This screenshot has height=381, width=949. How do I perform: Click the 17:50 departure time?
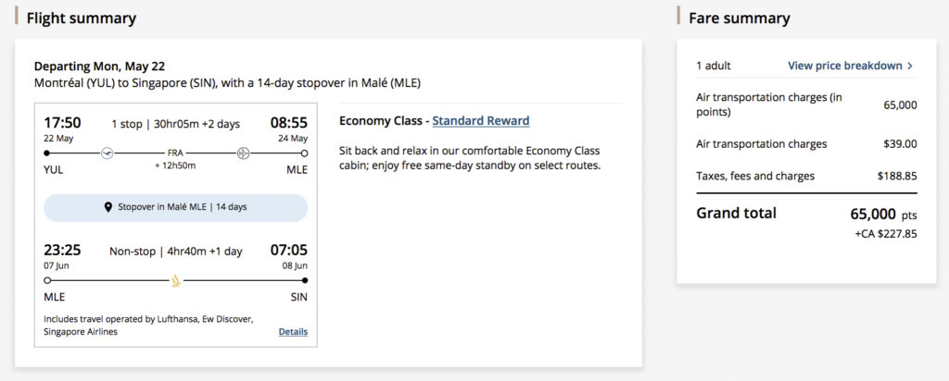coord(63,122)
